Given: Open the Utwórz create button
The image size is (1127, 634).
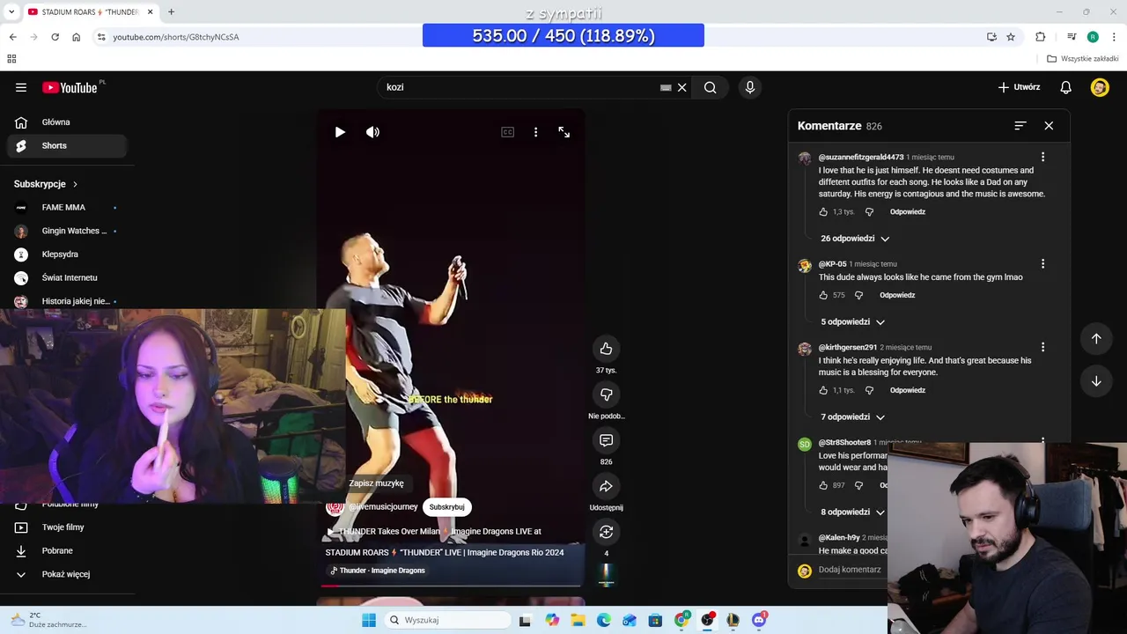Looking at the screenshot, I should [1019, 87].
